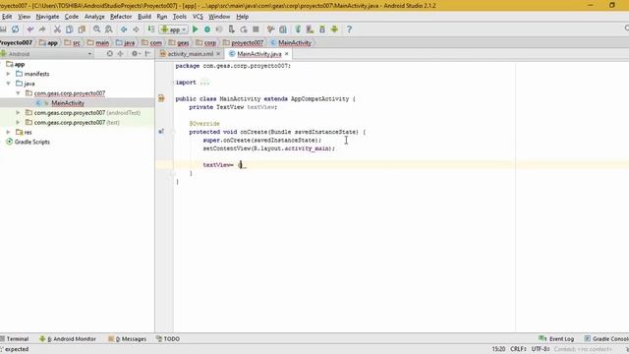Screen dimensions: 629x354
Task: Open Find with the magnifier icon
Action: click(96, 29)
